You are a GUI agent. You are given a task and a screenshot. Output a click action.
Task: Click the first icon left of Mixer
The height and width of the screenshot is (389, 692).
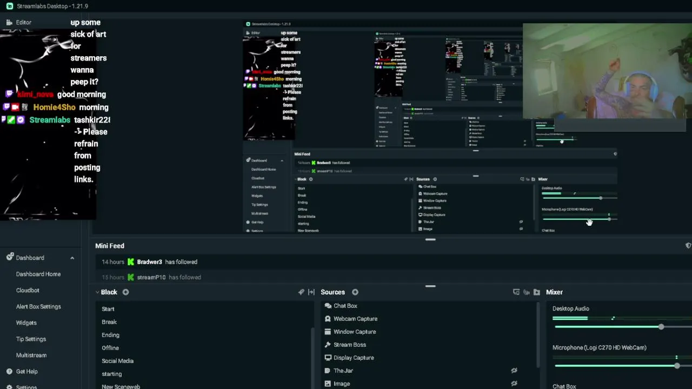click(x=516, y=292)
